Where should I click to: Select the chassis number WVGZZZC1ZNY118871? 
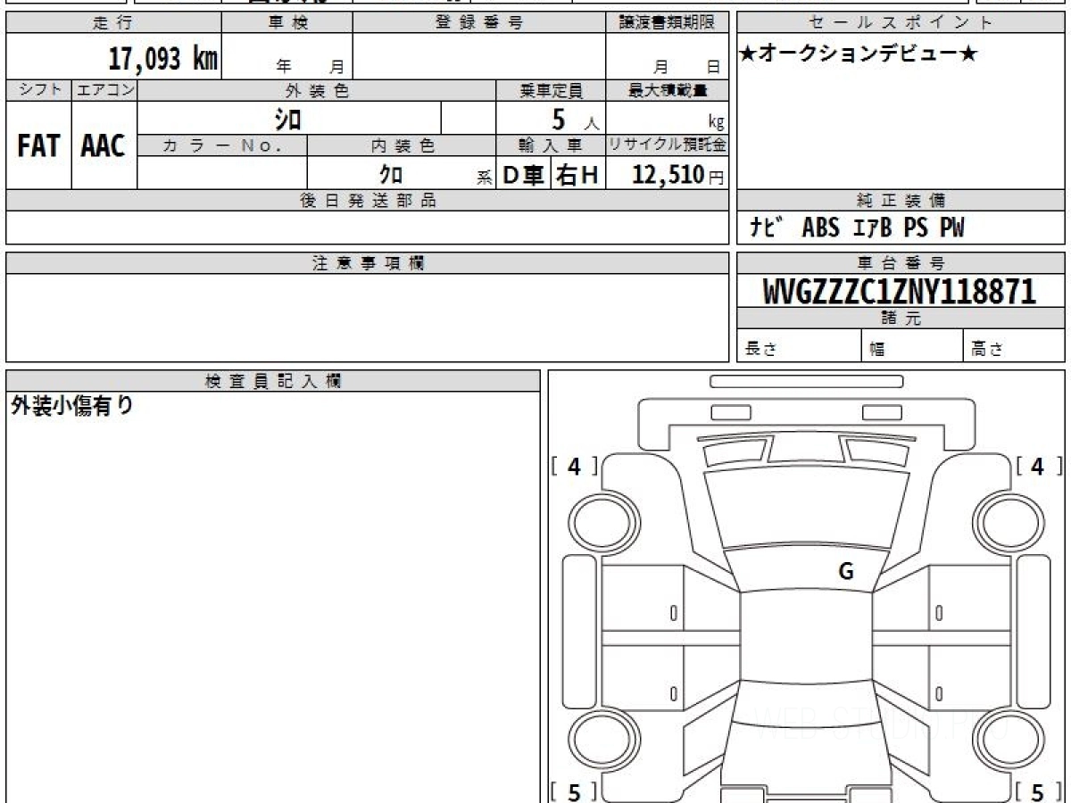click(x=900, y=291)
